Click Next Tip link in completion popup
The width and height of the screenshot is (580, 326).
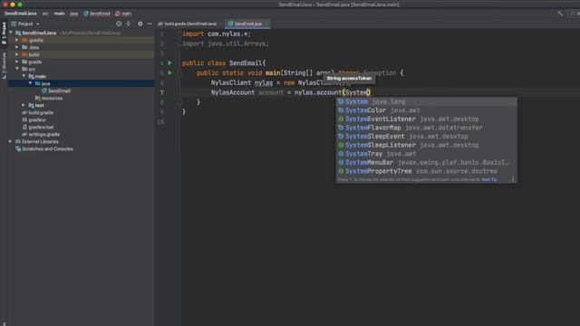[489, 179]
